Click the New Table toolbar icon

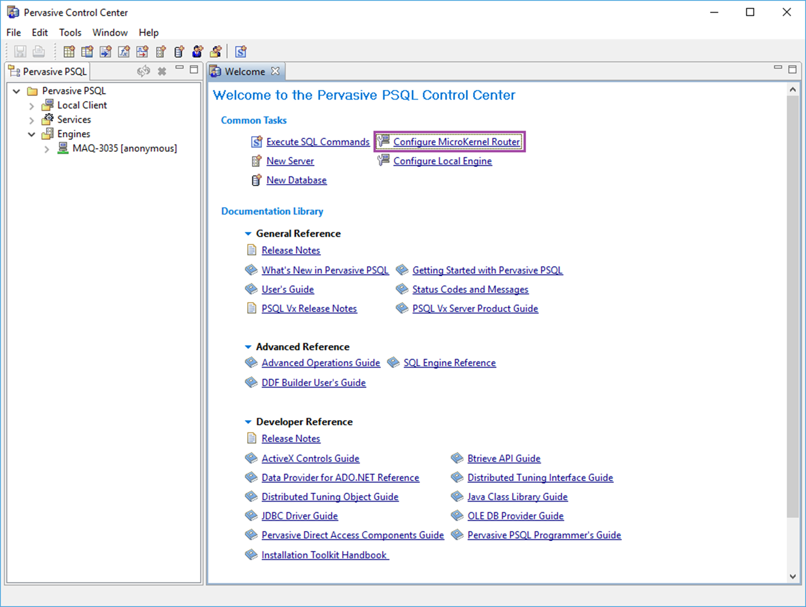point(69,52)
